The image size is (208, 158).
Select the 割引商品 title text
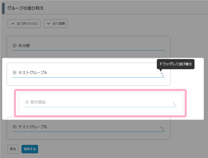point(38,102)
